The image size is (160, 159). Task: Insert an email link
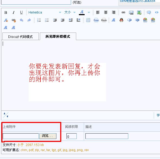pos(131,12)
